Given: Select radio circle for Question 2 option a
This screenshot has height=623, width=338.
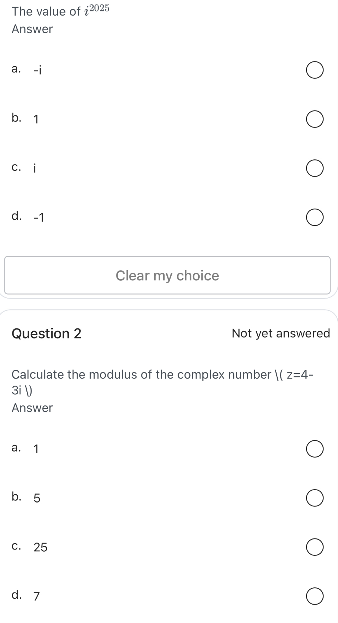Looking at the screenshot, I should 315,449.
